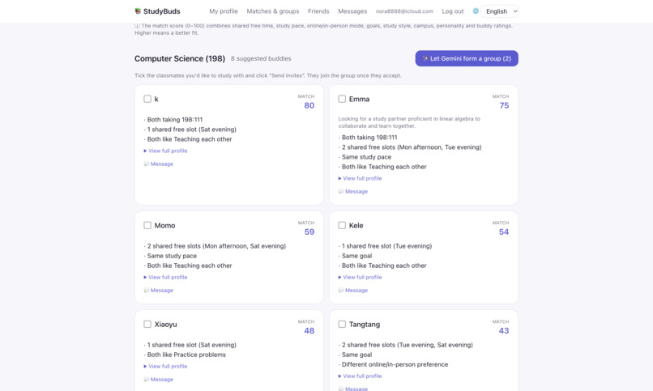This screenshot has height=391, width=653.
Task: Check the box for Tangtang
Action: (x=342, y=324)
